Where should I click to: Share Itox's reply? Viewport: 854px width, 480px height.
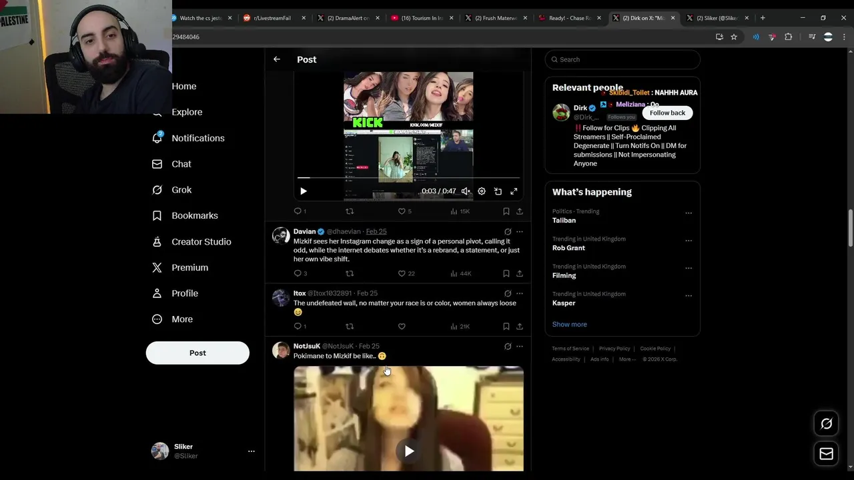pyautogui.click(x=520, y=326)
